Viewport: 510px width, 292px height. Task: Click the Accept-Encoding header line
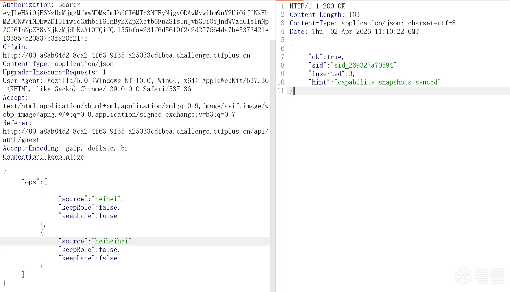pos(65,148)
